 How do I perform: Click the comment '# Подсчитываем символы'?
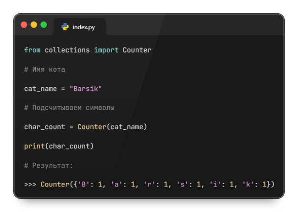(x=69, y=107)
